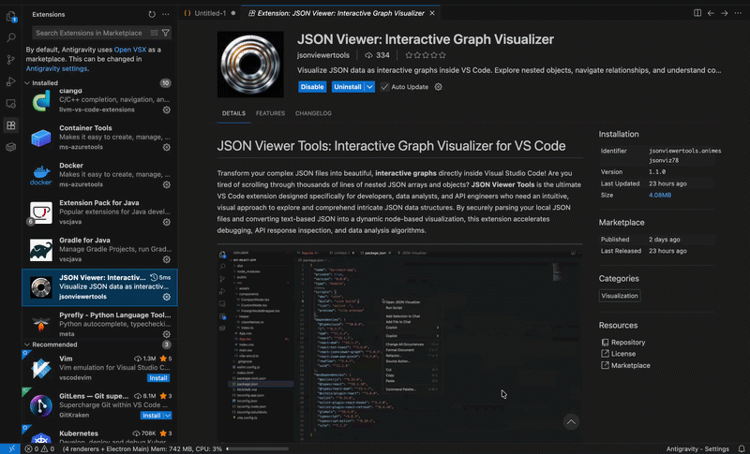Open Extensions panel more actions menu
Image resolution: width=750 pixels, height=454 pixels.
click(x=166, y=14)
